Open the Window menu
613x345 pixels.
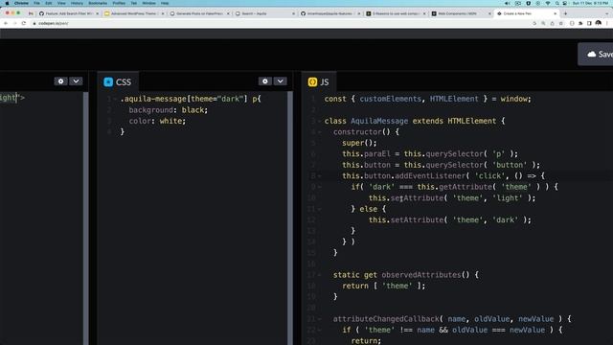click(148, 3)
